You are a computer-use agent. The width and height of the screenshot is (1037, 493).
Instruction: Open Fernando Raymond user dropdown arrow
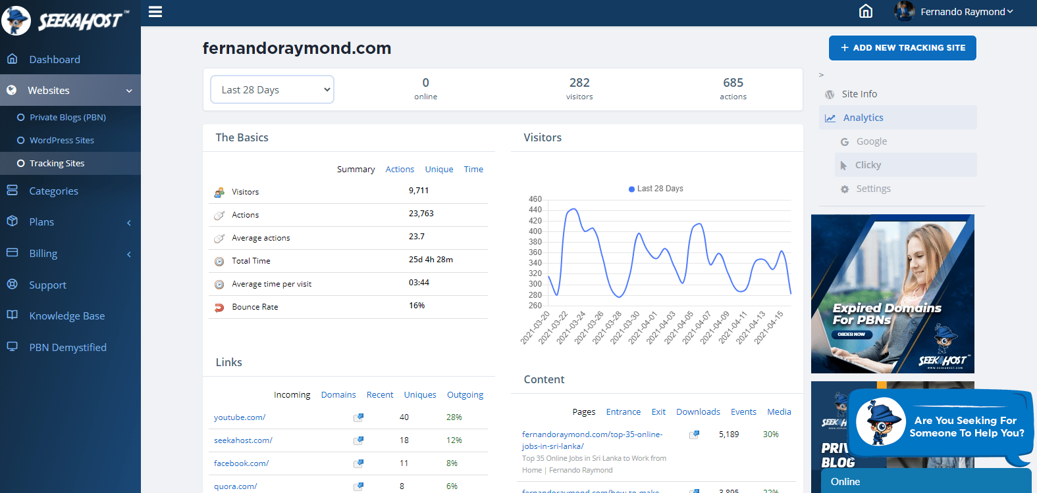tap(1010, 11)
